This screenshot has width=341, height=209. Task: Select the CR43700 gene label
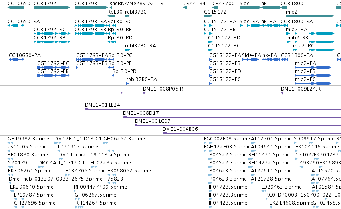(x=224, y=4)
